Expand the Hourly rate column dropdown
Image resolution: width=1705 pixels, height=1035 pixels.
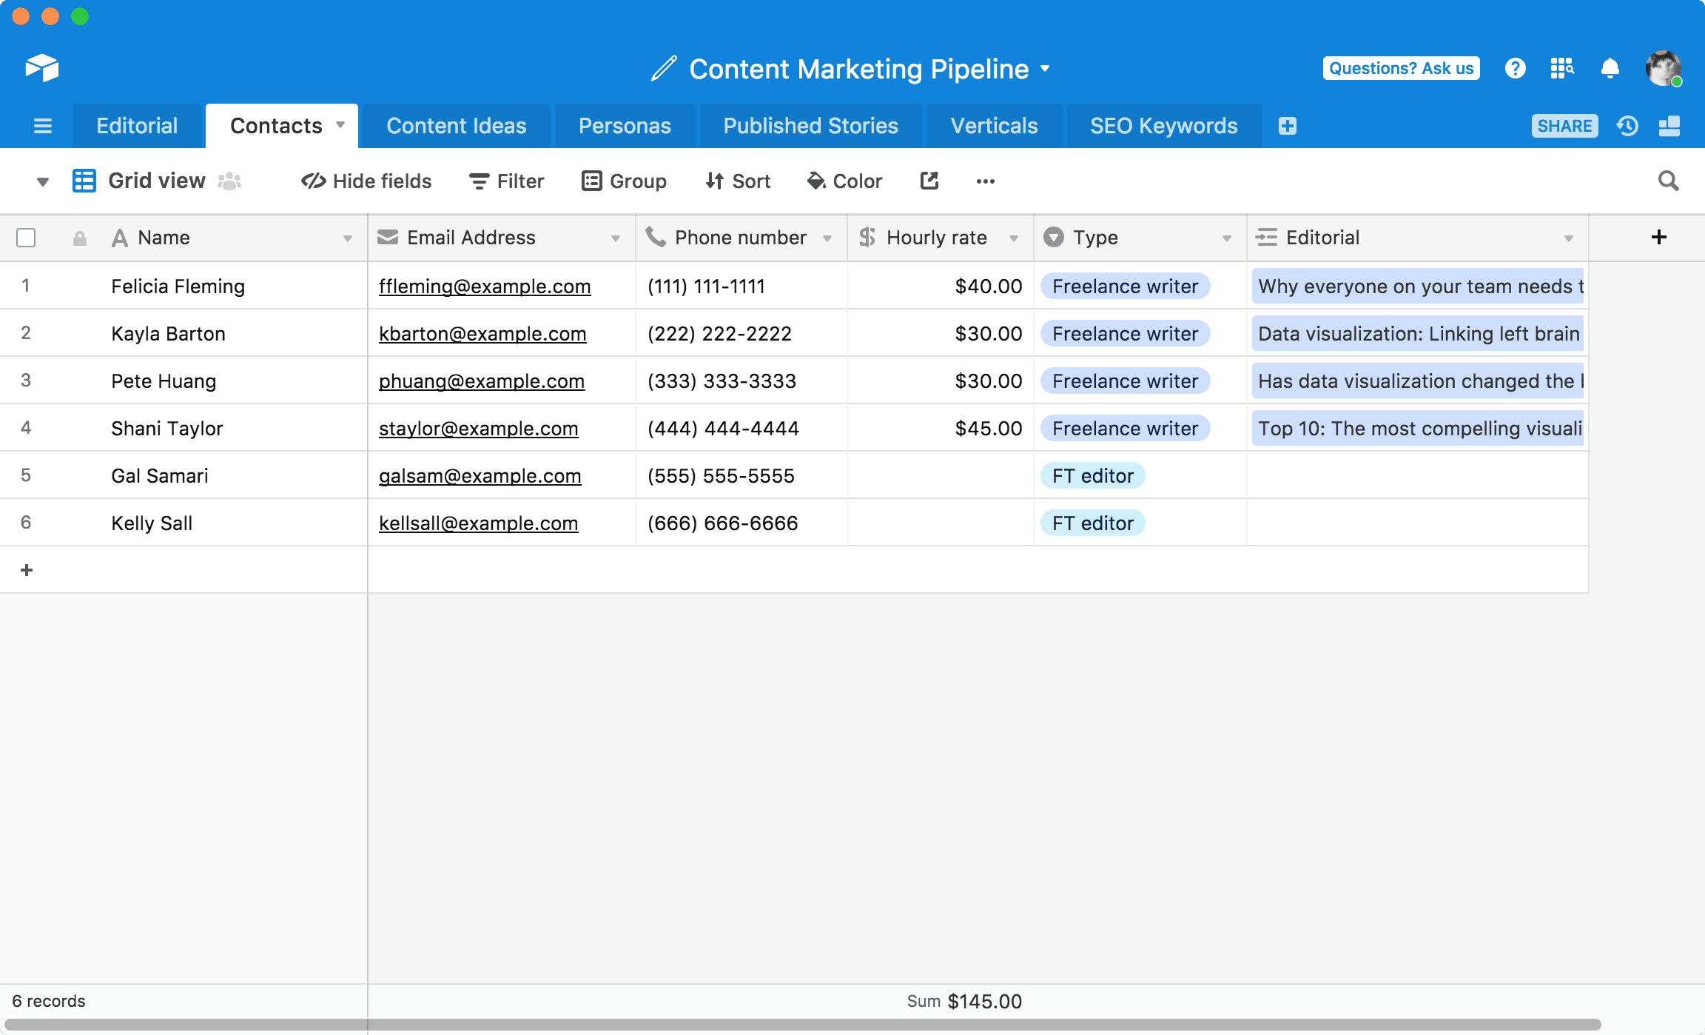tap(1014, 238)
